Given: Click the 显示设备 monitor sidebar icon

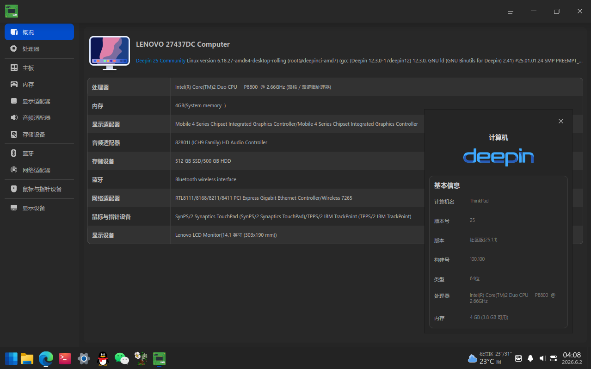Looking at the screenshot, I should (x=14, y=208).
